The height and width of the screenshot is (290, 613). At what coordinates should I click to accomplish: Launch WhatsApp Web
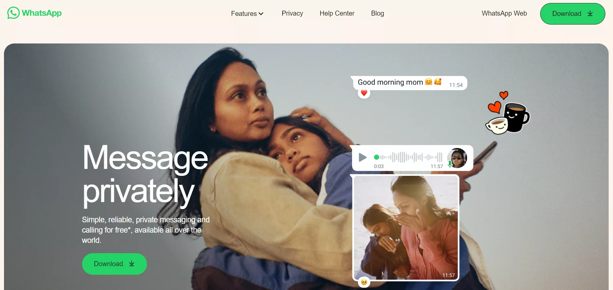click(x=504, y=13)
